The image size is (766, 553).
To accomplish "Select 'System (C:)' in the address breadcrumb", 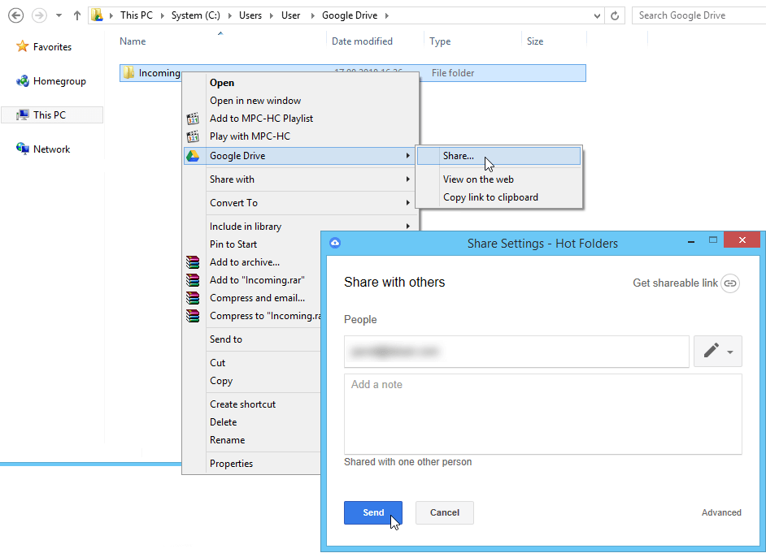I will [x=195, y=15].
